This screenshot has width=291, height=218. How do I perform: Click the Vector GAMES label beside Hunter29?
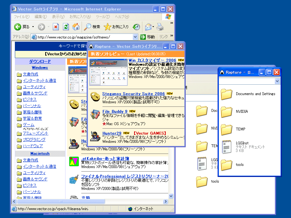coord(150,133)
